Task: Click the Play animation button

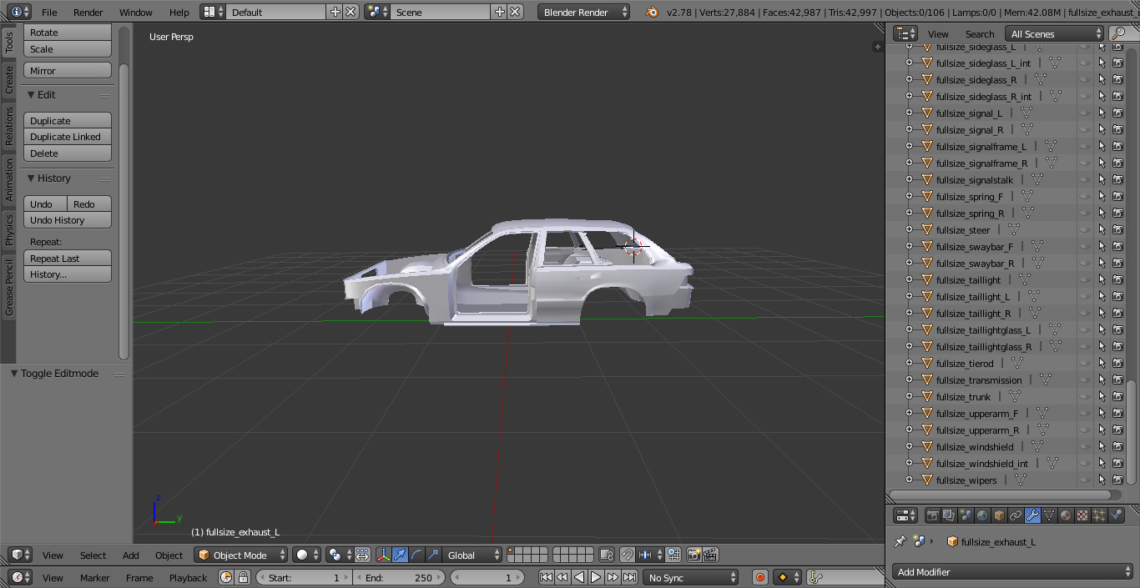Action: [596, 577]
